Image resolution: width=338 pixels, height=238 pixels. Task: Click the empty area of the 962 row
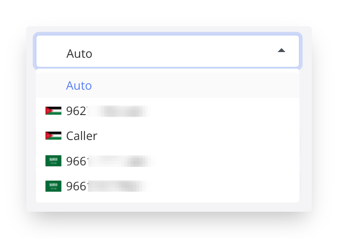(x=224, y=111)
